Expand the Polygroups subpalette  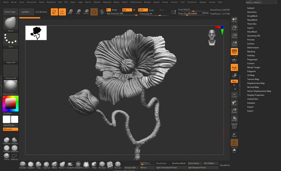tap(252, 59)
